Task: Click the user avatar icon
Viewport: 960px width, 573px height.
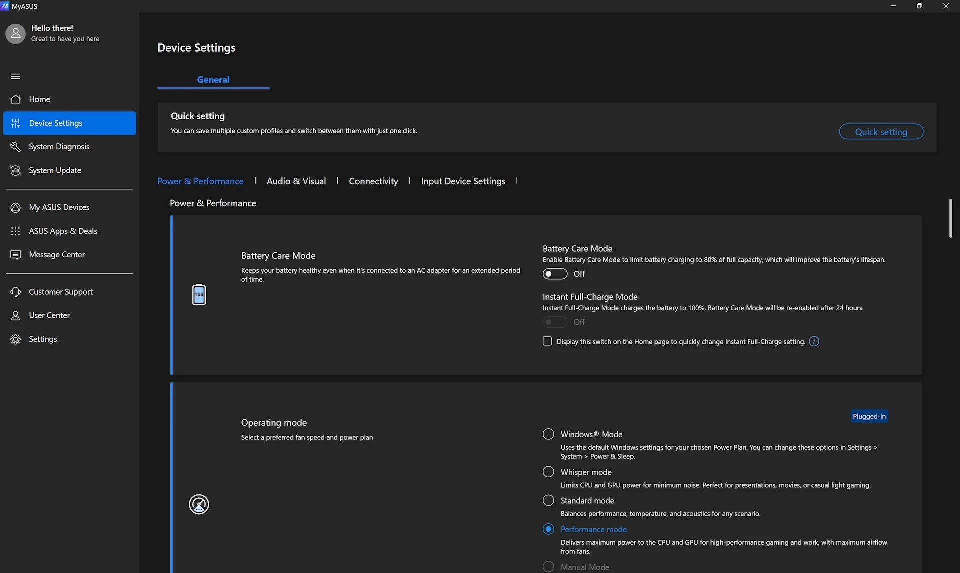Action: (15, 33)
